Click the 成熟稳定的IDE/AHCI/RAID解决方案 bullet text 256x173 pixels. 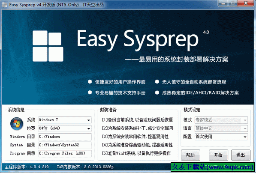point(200,93)
